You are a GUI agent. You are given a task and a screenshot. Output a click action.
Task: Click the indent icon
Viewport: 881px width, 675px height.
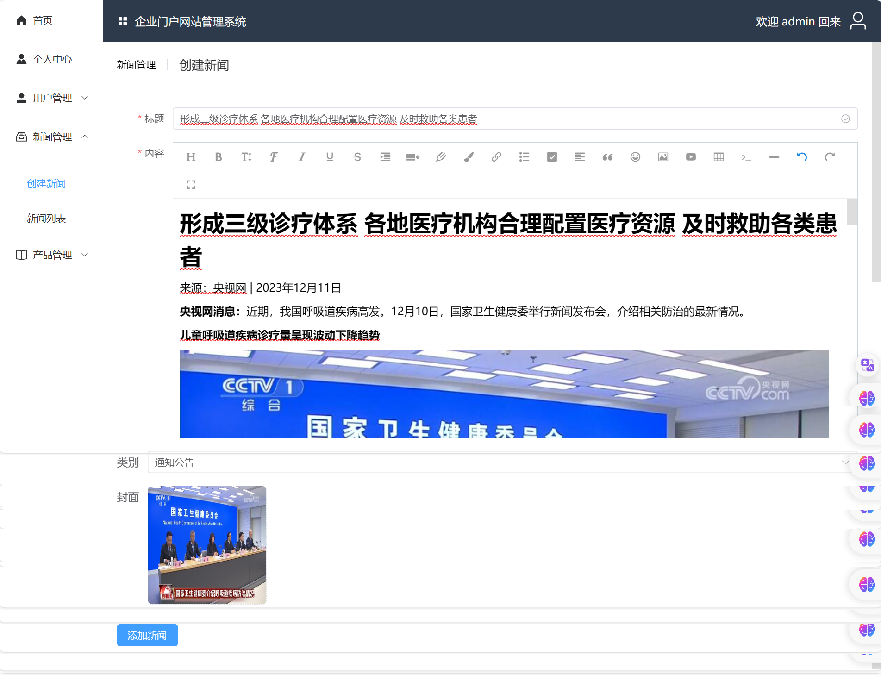[385, 157]
